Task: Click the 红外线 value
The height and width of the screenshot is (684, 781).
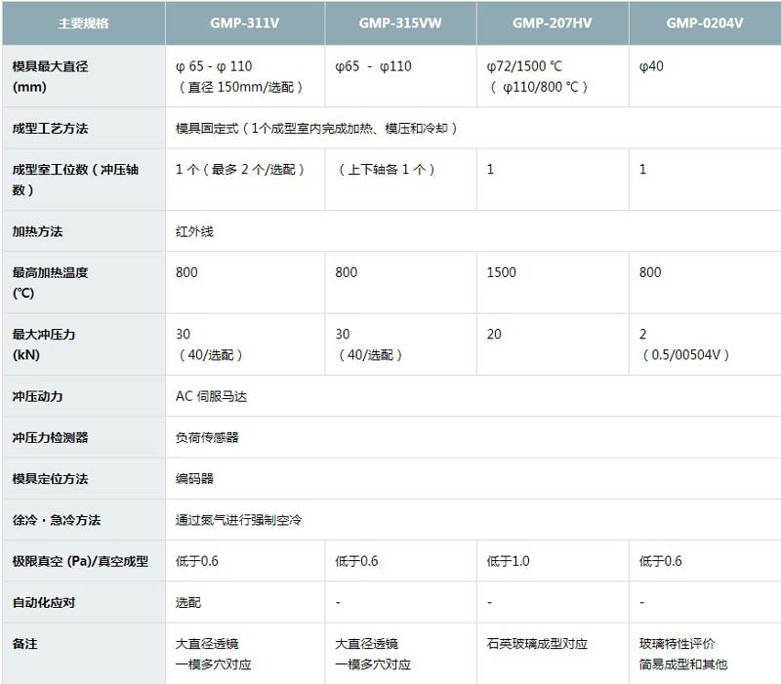Action: (194, 231)
